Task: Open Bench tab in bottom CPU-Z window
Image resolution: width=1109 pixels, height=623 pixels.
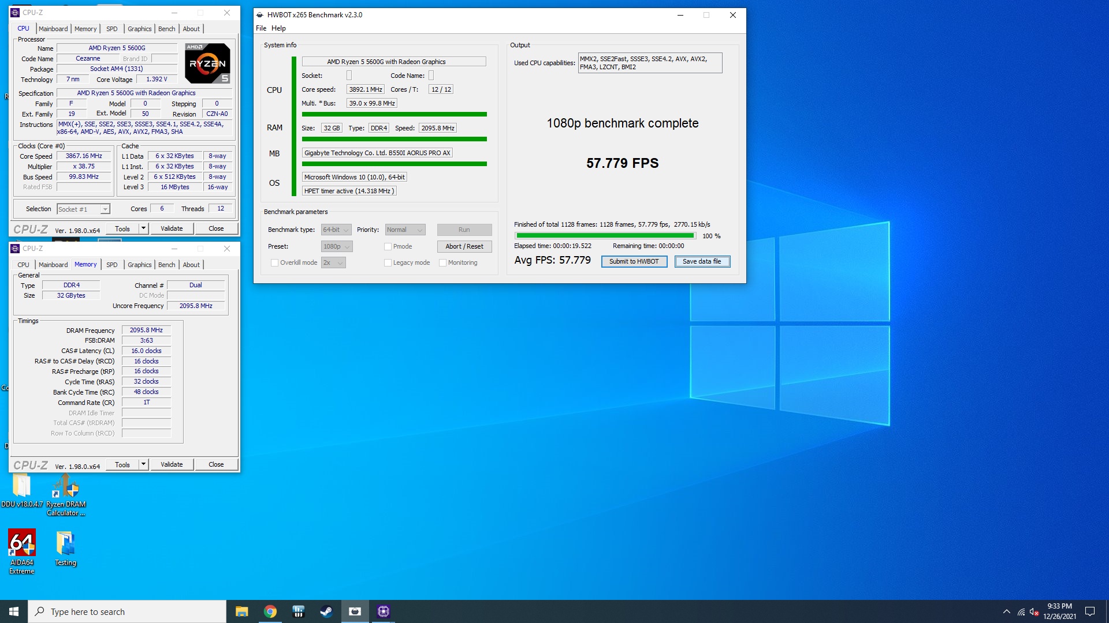Action: [166, 265]
